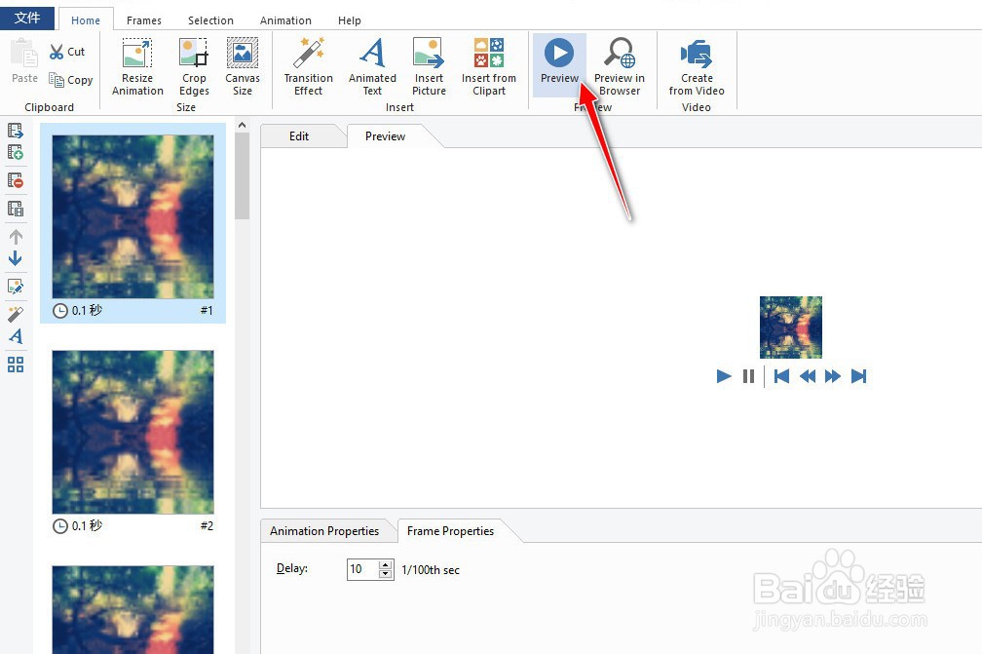Switch to the Frames ribbon tab
Viewport: 982px width, 654px height.
coord(143,20)
